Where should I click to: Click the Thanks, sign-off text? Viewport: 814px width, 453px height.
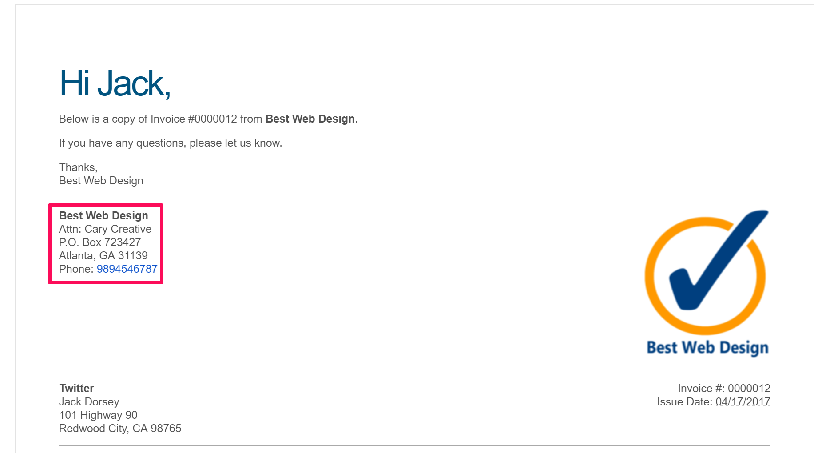(x=78, y=167)
